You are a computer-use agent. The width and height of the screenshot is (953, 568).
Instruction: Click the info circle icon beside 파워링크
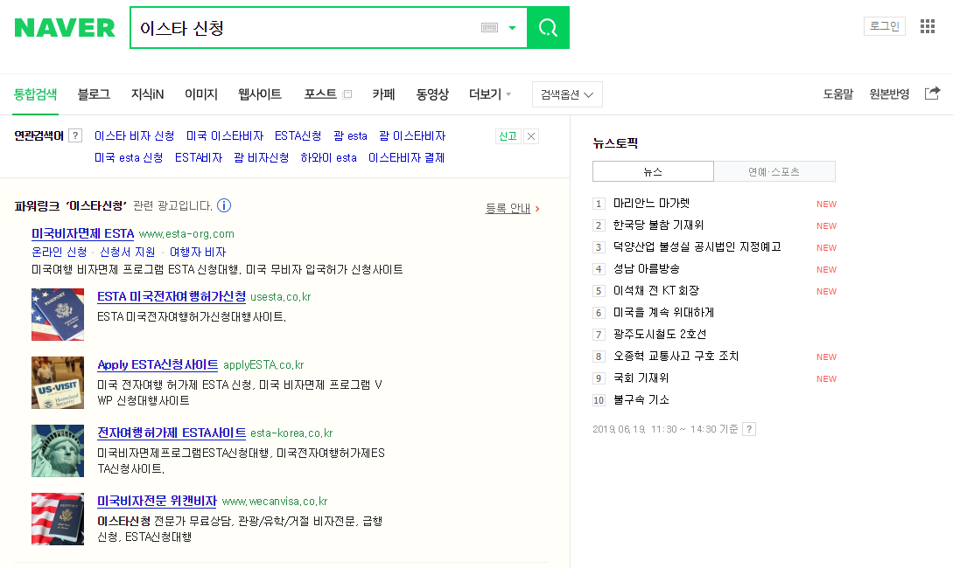224,205
